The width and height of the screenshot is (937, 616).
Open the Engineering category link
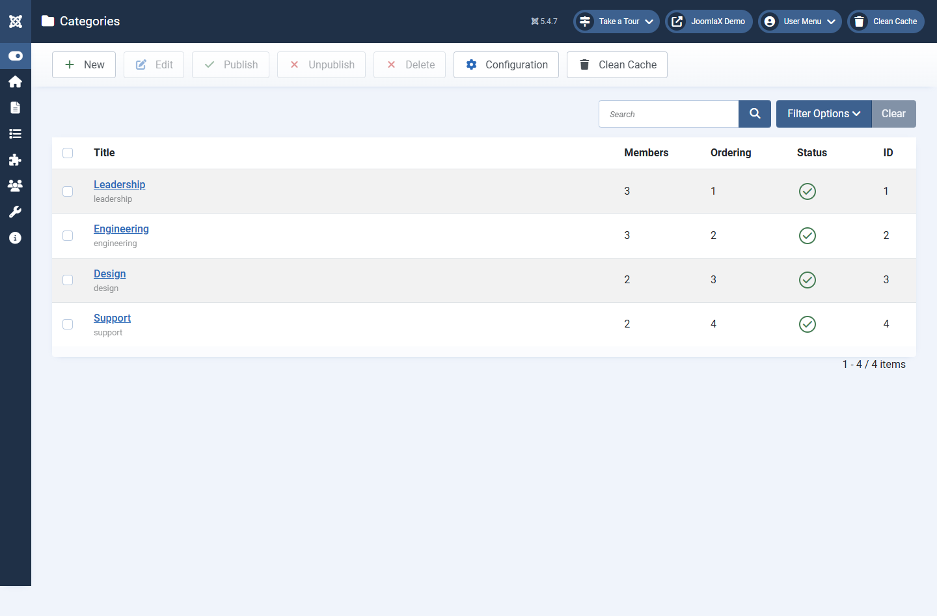[121, 229]
